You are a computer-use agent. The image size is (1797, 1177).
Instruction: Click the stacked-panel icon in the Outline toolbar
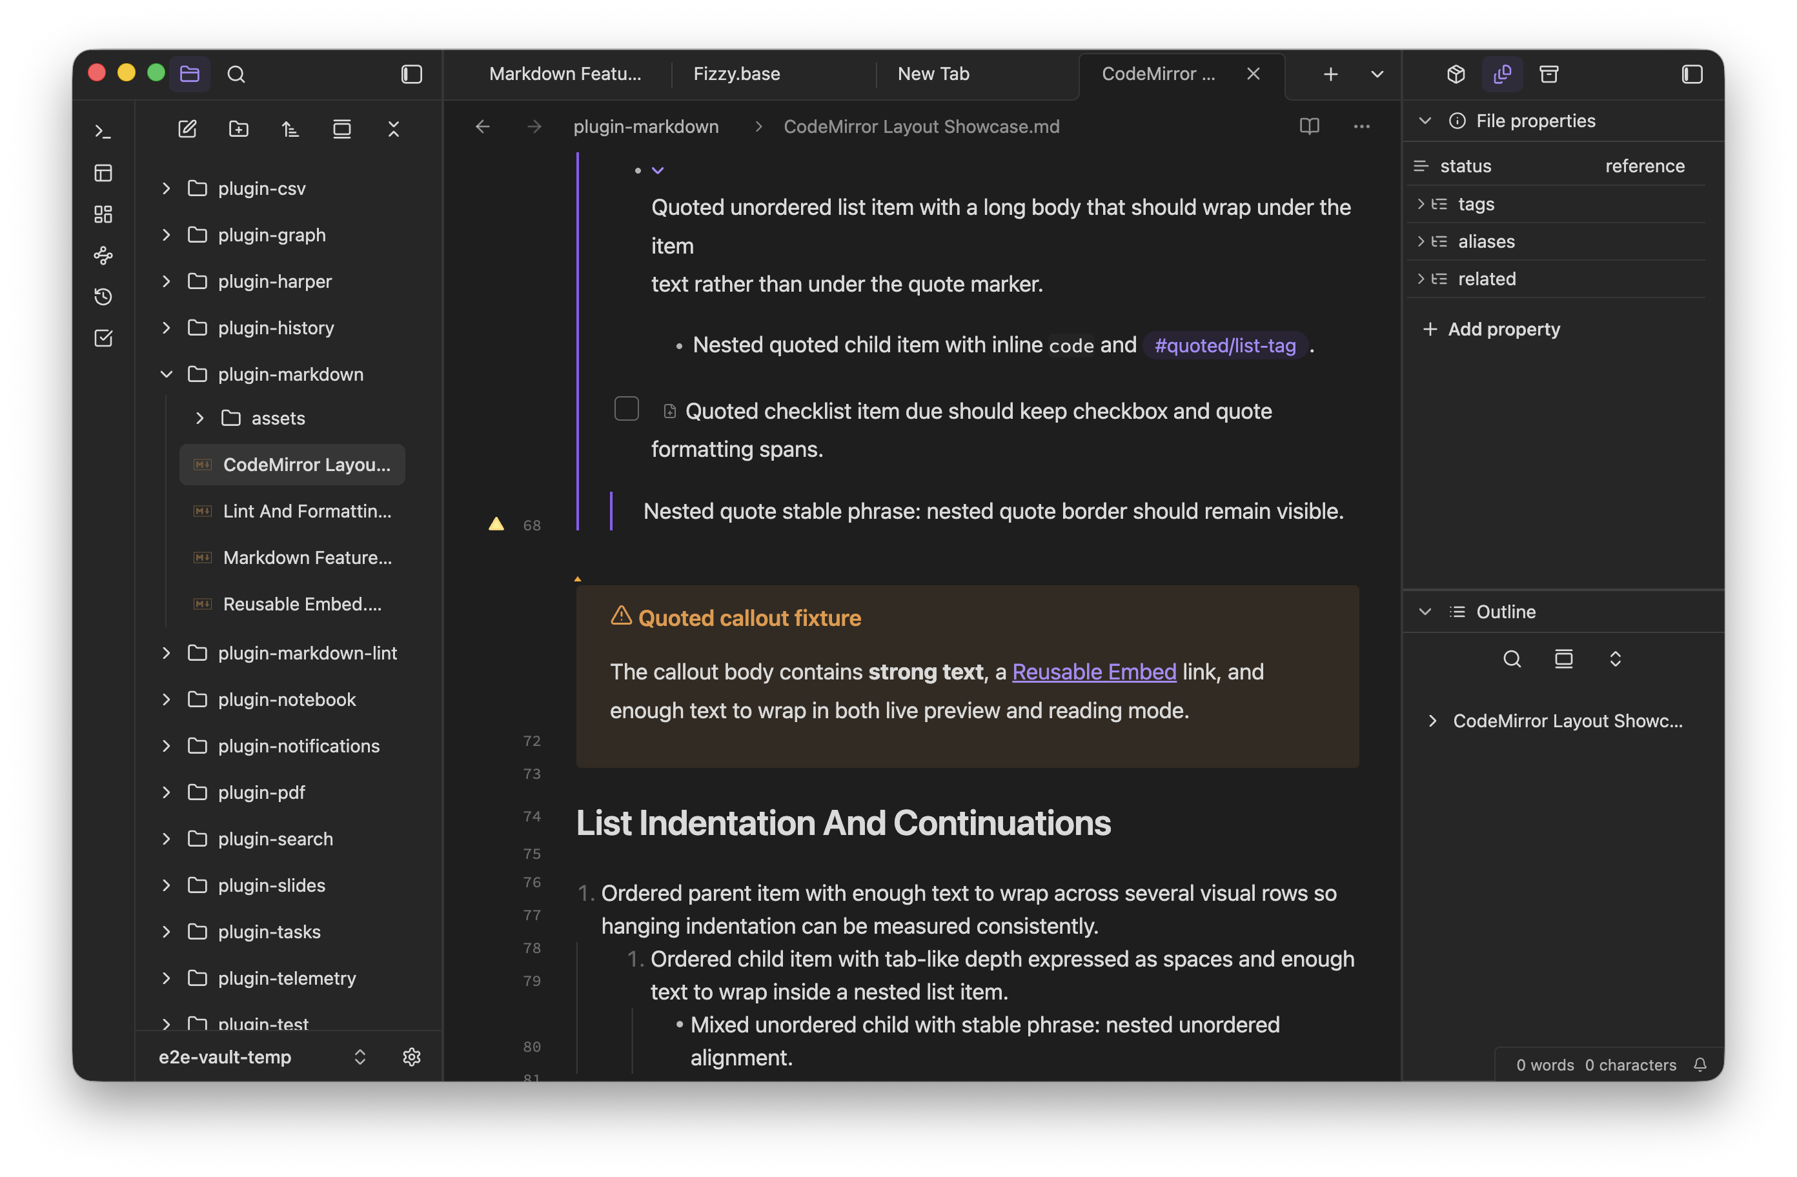1564,659
